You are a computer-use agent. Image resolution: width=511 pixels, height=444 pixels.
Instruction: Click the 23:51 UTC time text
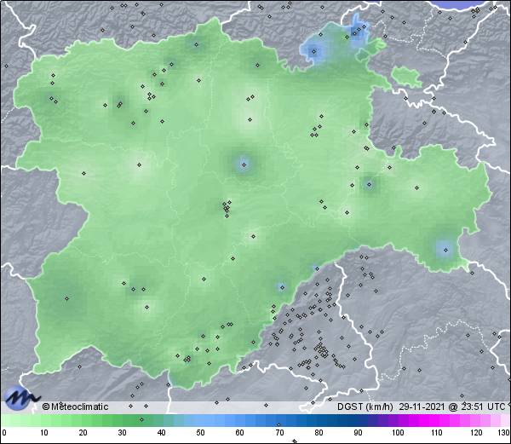(x=483, y=407)
